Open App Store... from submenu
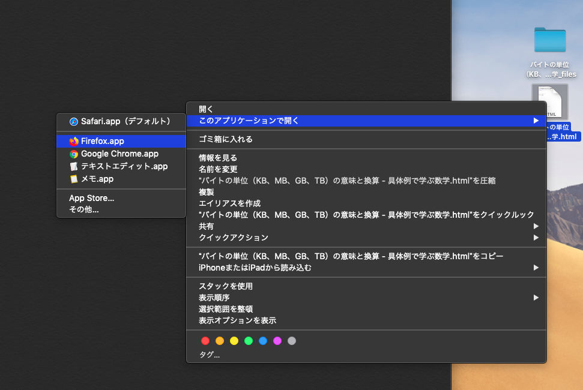The height and width of the screenshot is (390, 583). [x=91, y=198]
